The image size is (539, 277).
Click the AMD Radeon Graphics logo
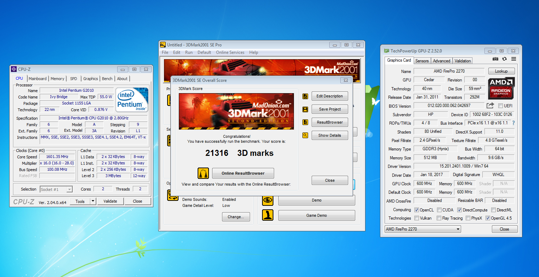(x=501, y=88)
